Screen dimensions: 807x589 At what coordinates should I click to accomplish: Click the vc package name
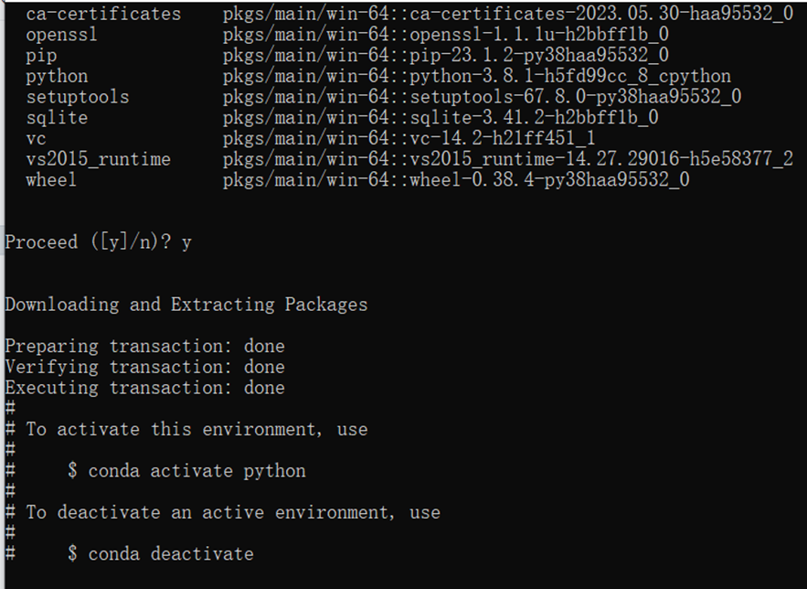[36, 138]
